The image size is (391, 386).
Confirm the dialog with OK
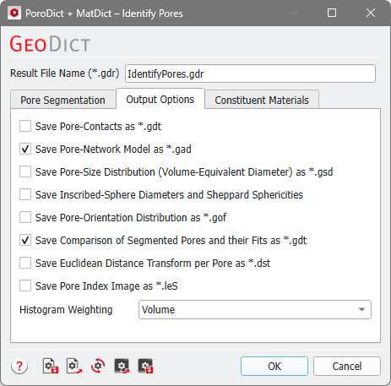click(274, 366)
